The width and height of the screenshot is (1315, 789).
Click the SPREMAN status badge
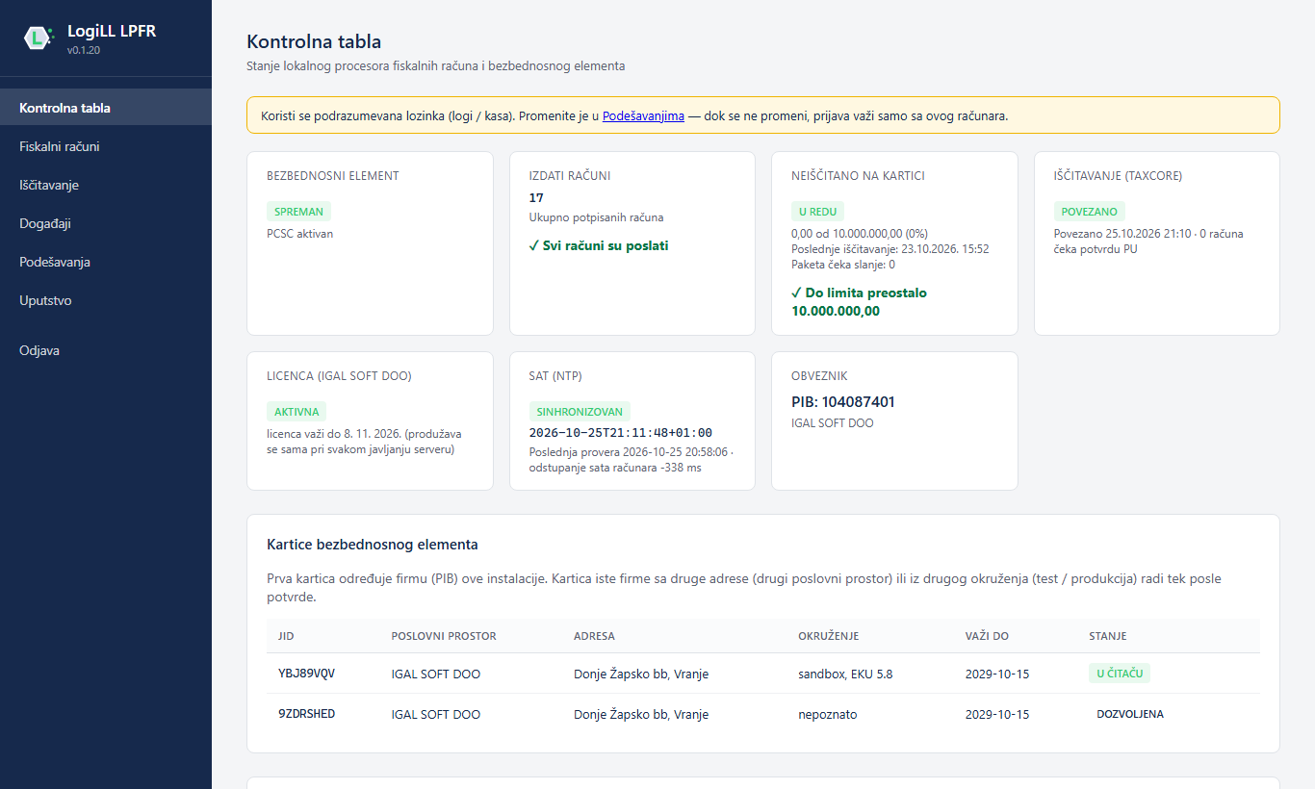[x=298, y=211]
